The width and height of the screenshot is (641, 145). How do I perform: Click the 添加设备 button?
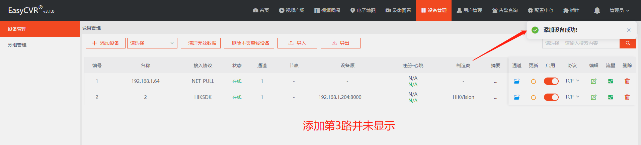click(x=105, y=43)
